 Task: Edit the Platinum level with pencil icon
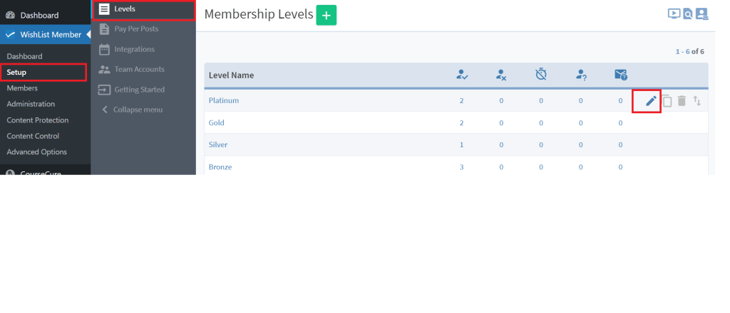pyautogui.click(x=651, y=101)
